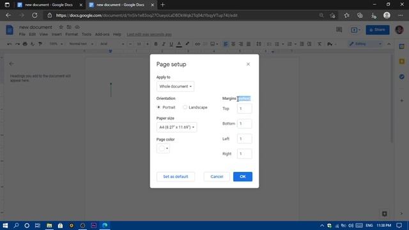Screen dimensions: 409x230
Task: Open the Editing mode dropdown
Action: pyautogui.click(x=365, y=44)
